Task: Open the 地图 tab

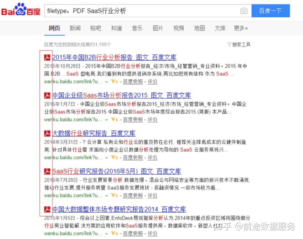Action: point(199,28)
